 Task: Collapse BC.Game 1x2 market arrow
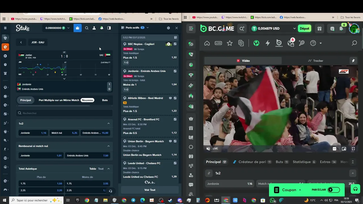353,173
